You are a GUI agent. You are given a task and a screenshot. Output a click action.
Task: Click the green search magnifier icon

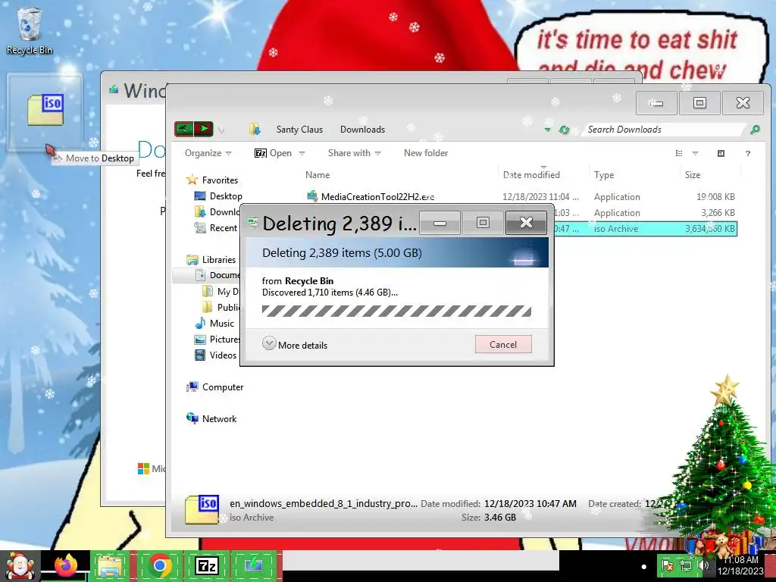click(x=755, y=130)
